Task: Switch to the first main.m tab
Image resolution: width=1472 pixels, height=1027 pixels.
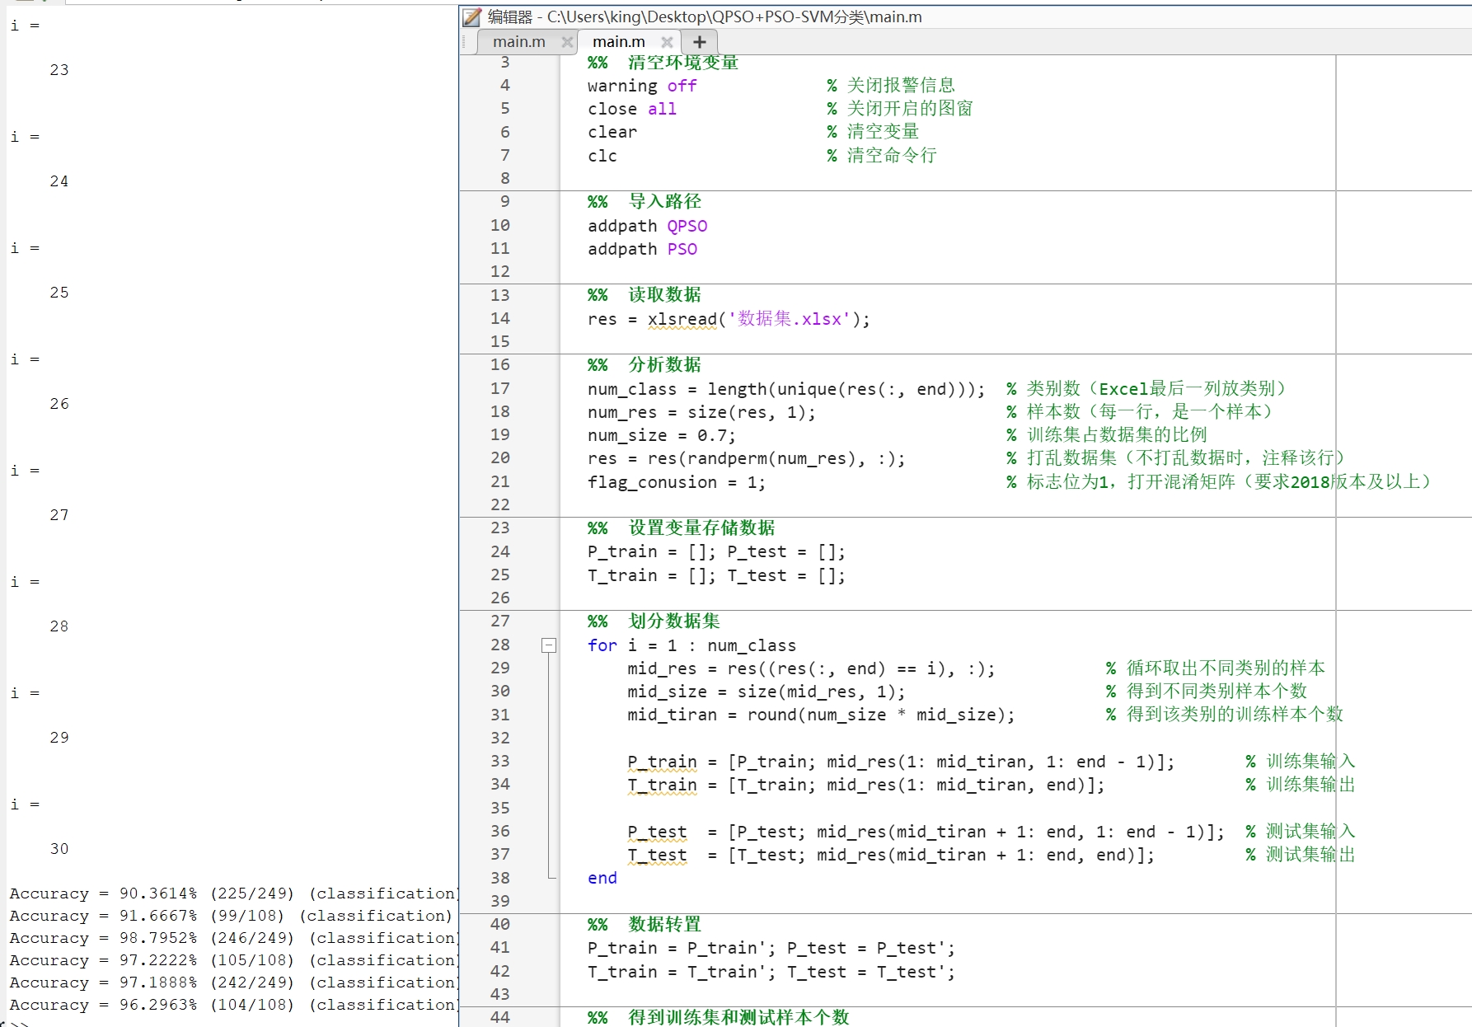Action: 518,41
